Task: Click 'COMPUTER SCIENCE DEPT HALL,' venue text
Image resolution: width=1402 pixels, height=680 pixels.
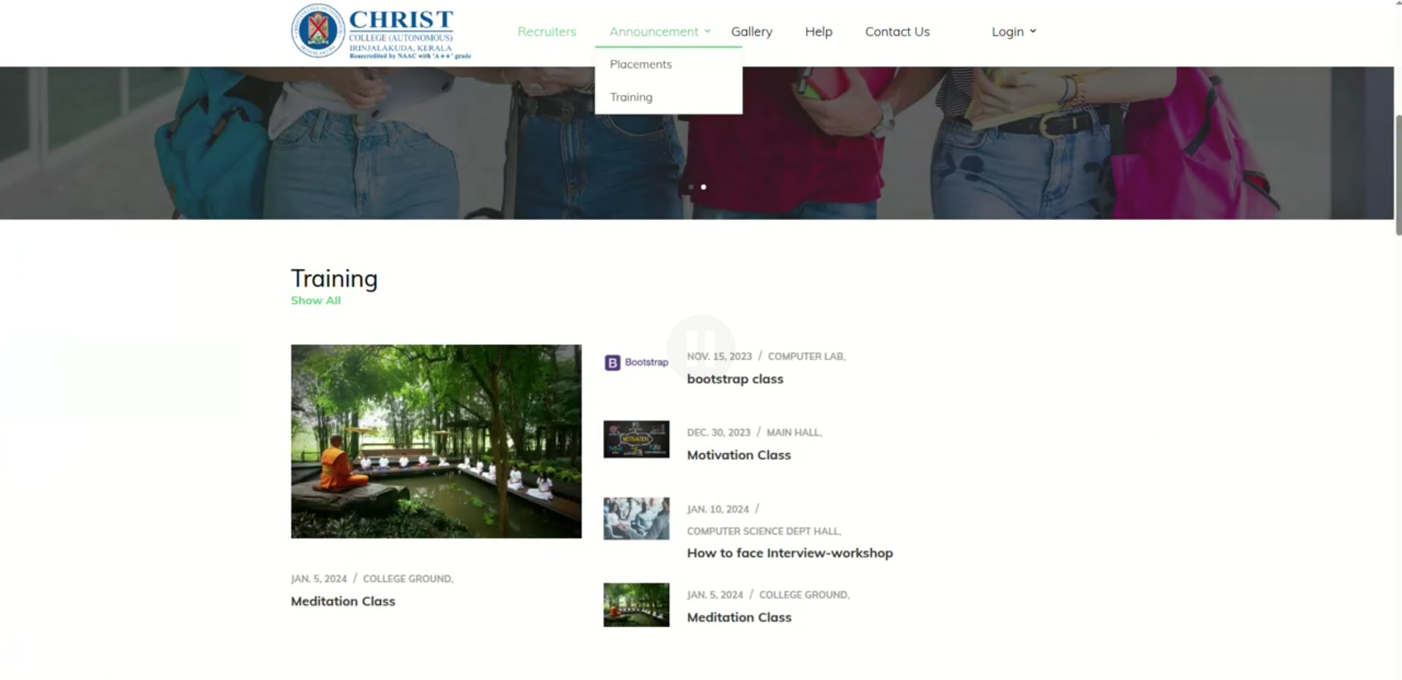Action: point(763,531)
